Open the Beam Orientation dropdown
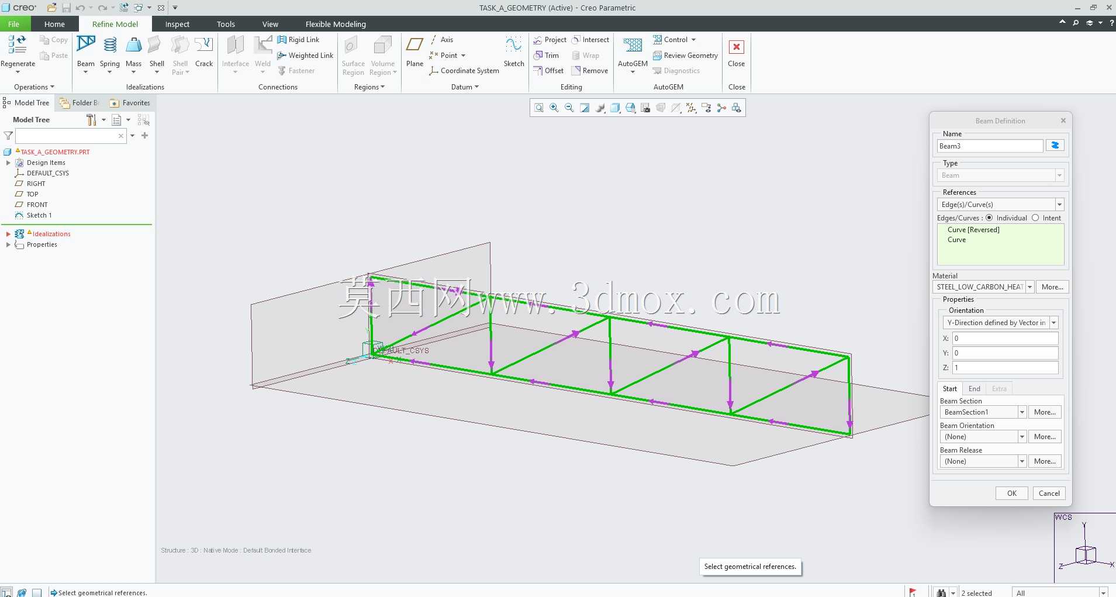 [x=1022, y=437]
